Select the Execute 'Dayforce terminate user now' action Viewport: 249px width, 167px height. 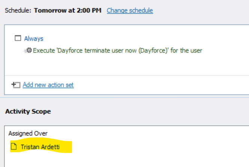point(117,50)
